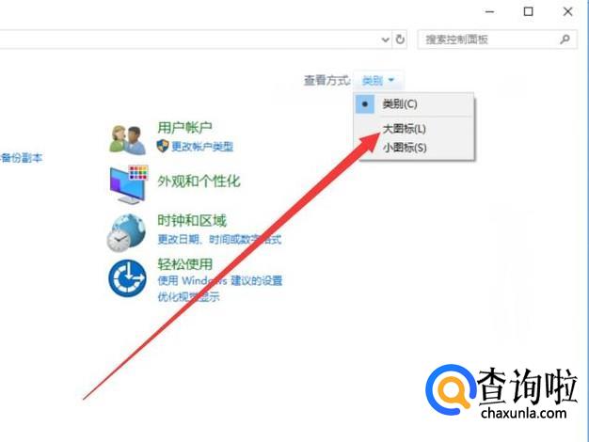Click the shield icon by 更改帐户类型
This screenshot has height=442, width=589.
coord(162,146)
